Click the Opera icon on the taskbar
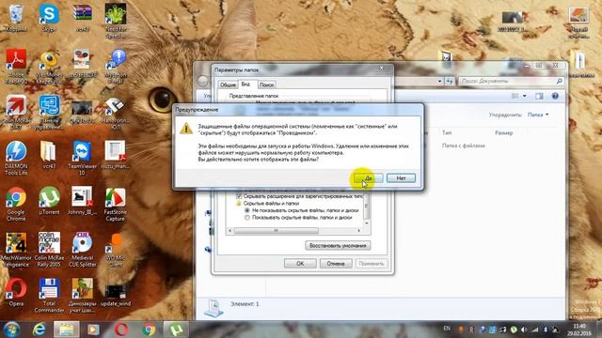 pos(121,330)
